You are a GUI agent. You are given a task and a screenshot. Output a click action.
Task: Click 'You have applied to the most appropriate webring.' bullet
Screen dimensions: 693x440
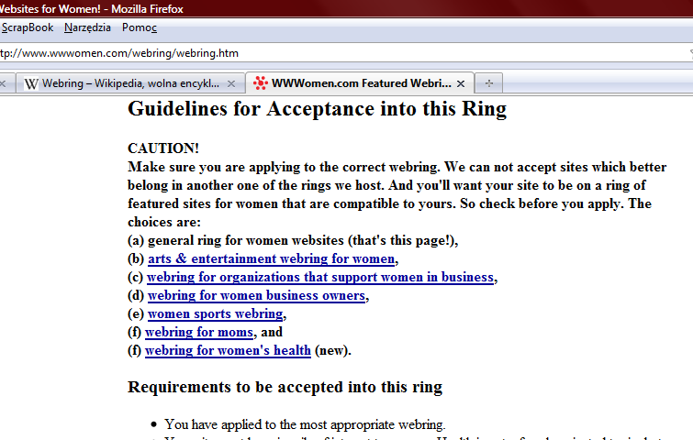click(305, 424)
